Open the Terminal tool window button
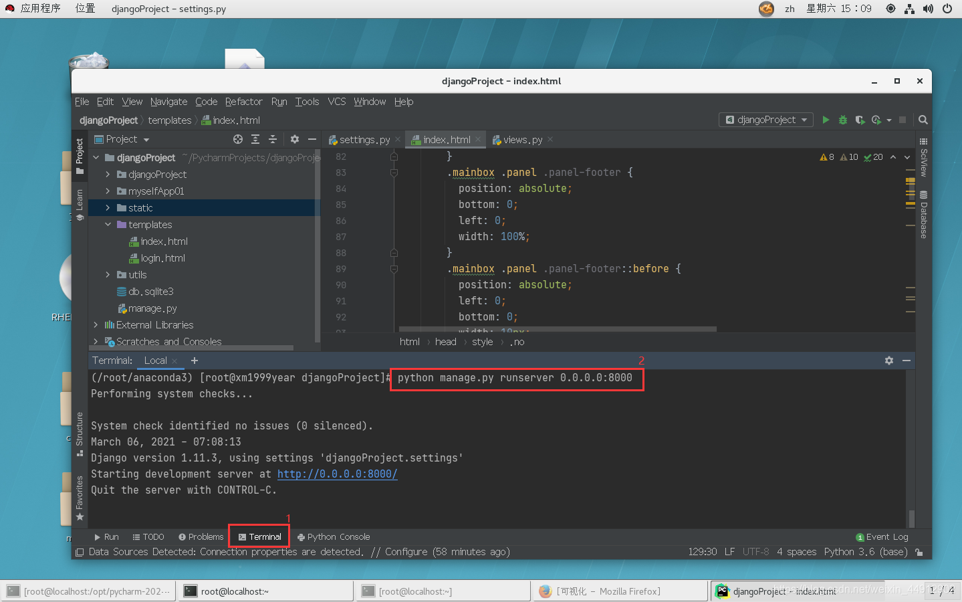Screen dimensions: 962x602 pyautogui.click(x=259, y=537)
